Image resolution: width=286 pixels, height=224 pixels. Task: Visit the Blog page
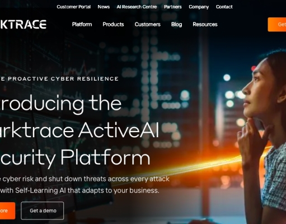point(176,25)
